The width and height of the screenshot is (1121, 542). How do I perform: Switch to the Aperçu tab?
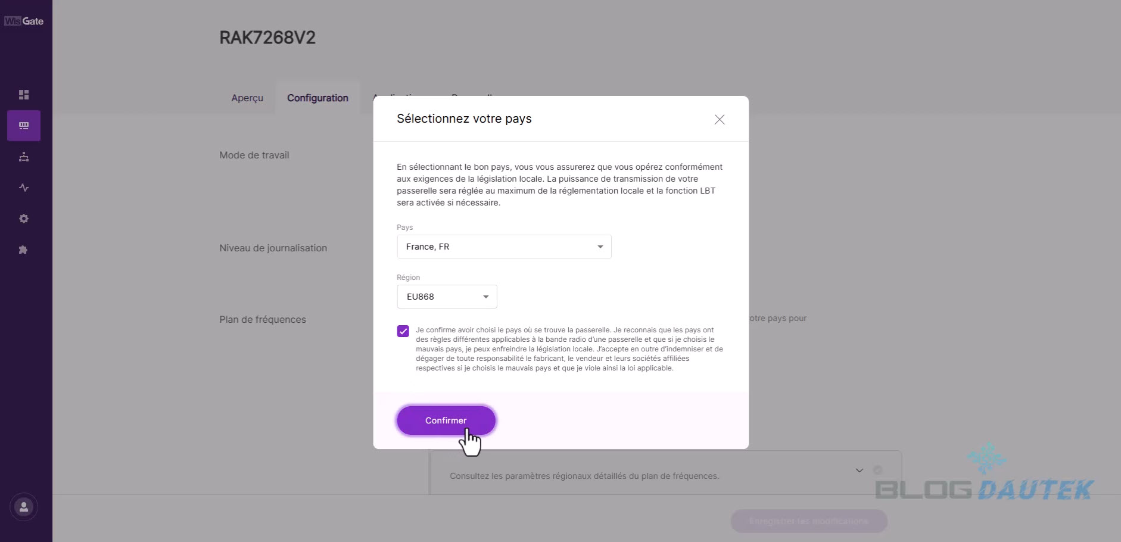pyautogui.click(x=247, y=98)
